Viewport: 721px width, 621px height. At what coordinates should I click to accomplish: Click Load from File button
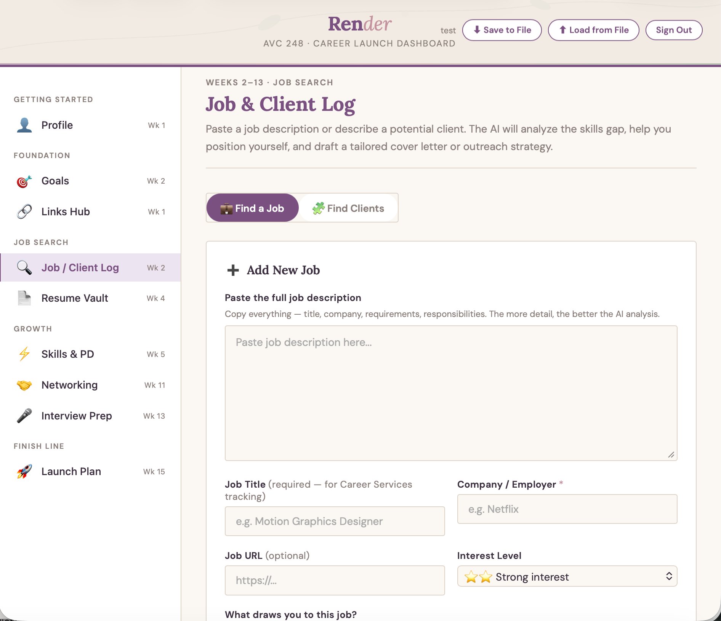point(593,30)
